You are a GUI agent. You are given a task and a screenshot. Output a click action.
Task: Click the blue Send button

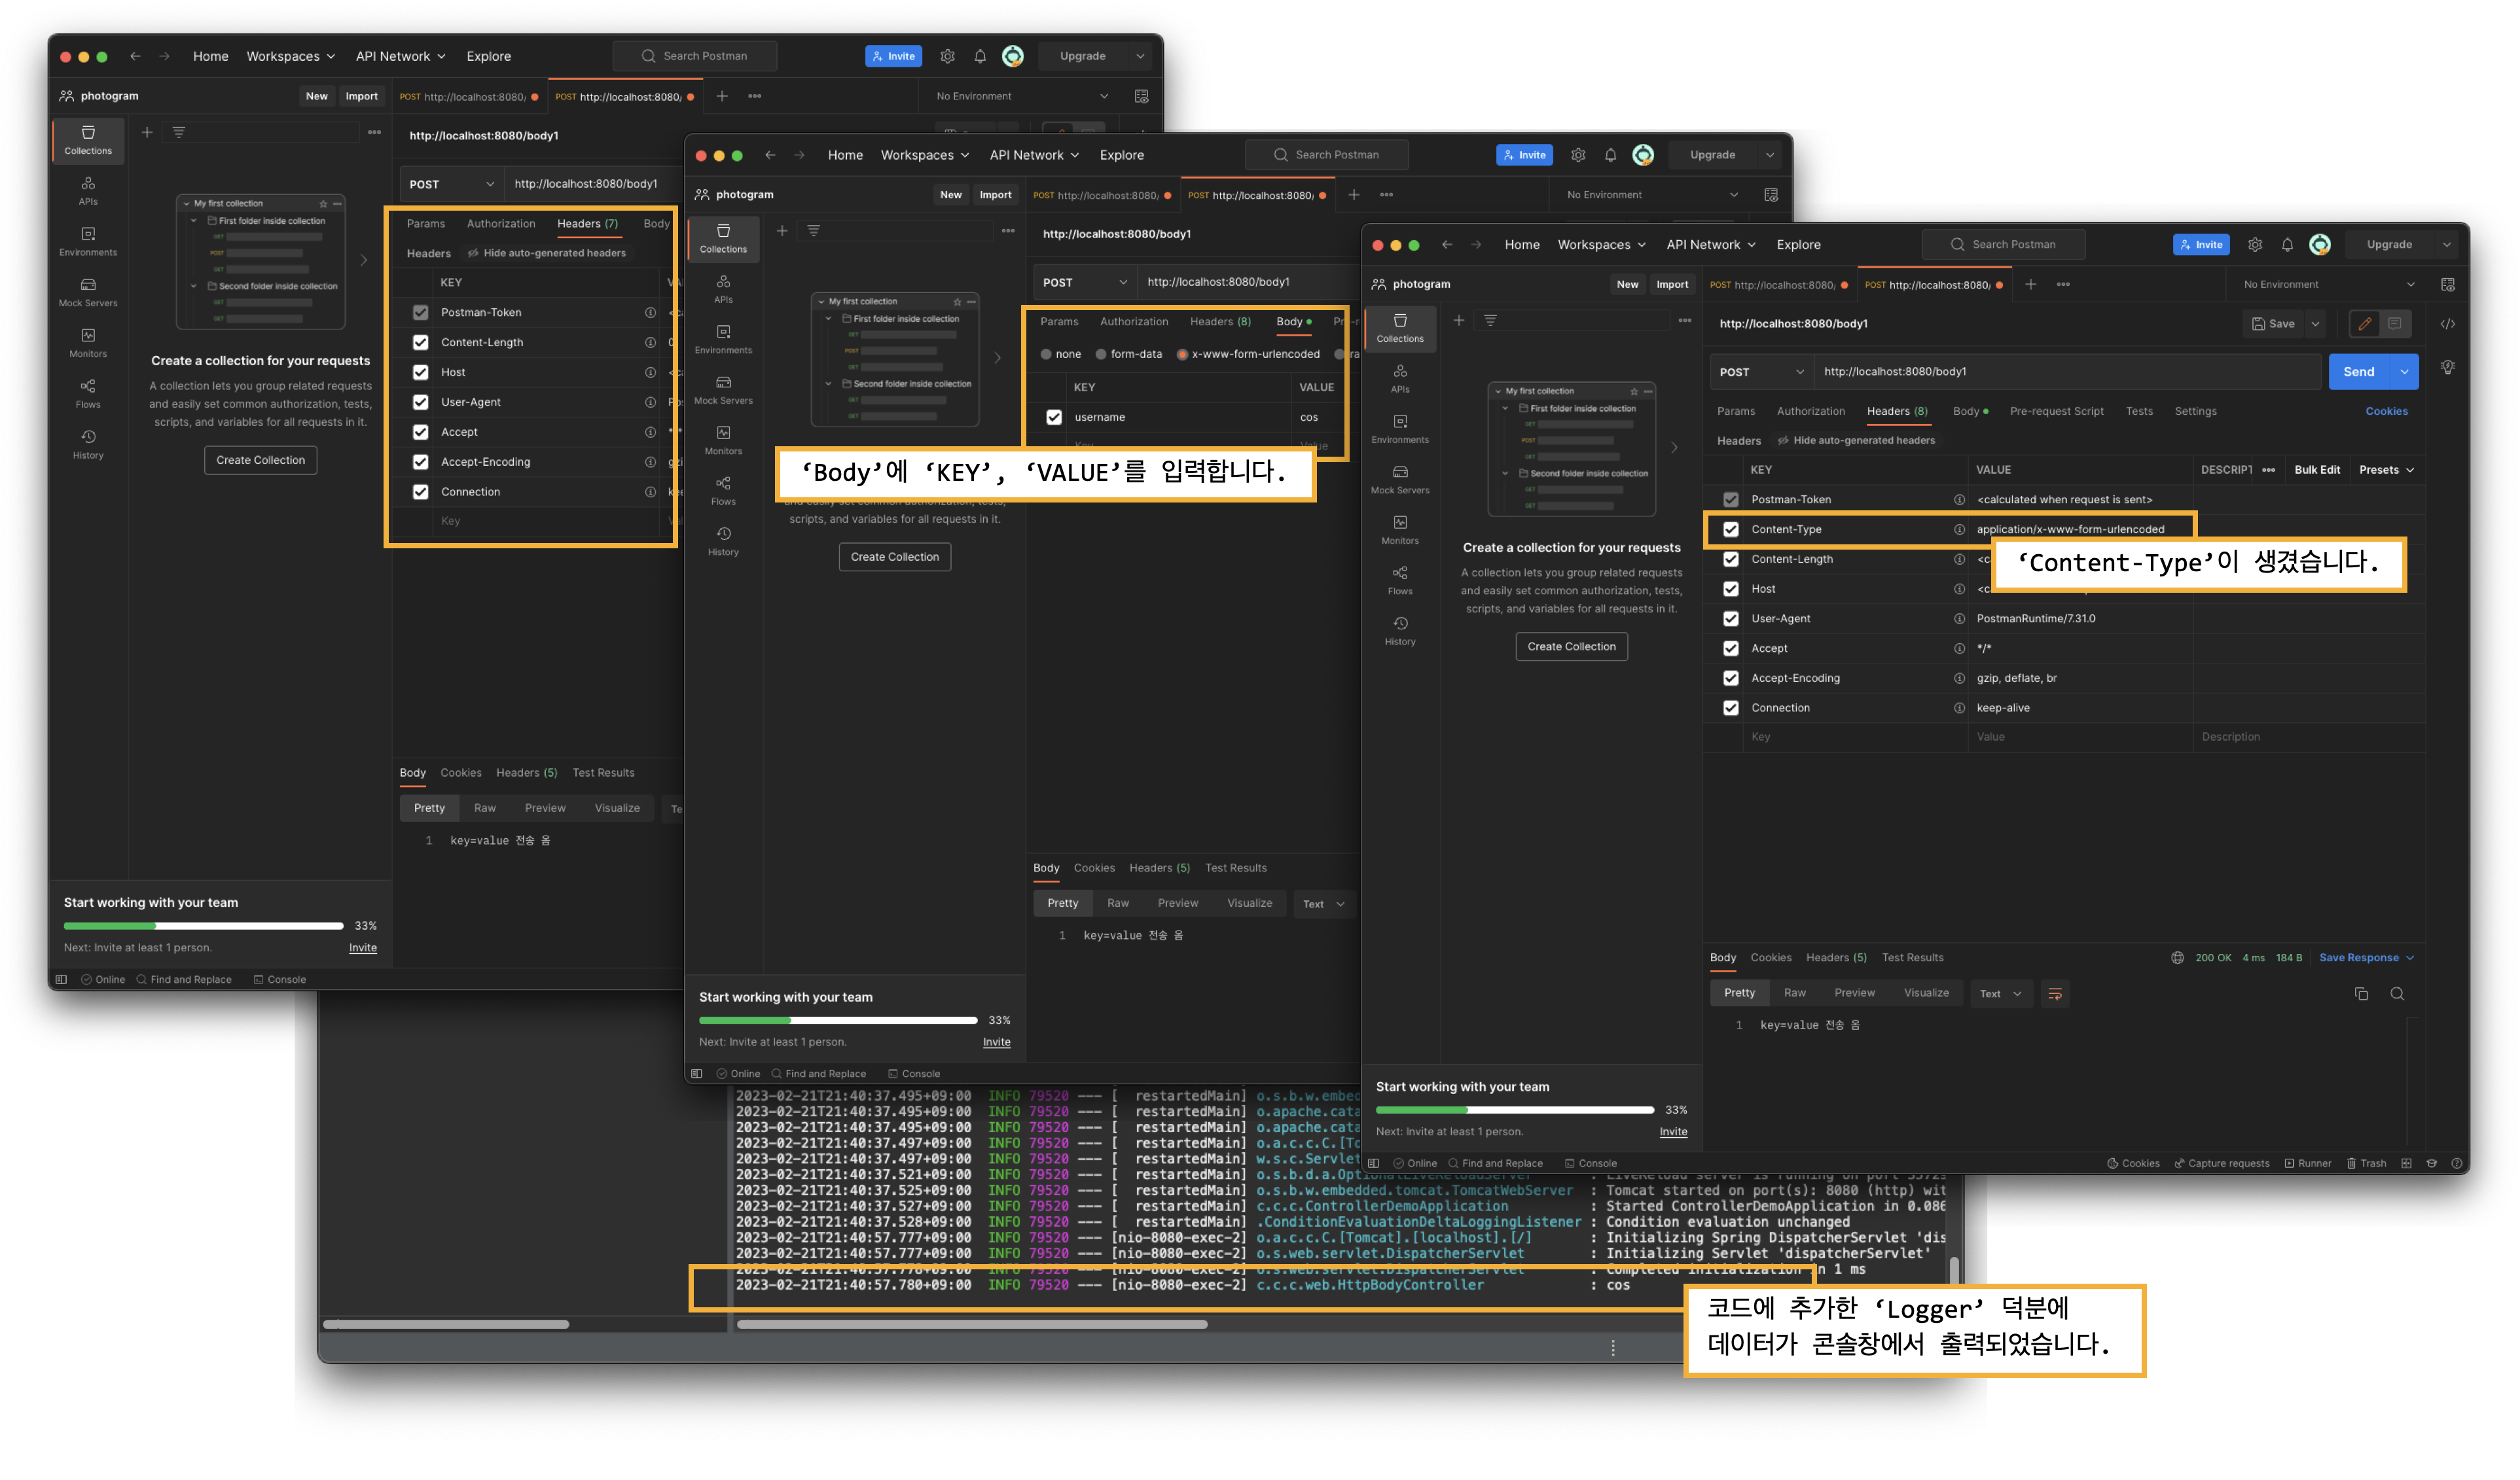coord(2359,372)
